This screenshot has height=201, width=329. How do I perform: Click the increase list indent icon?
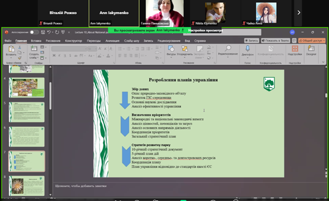(x=142, y=49)
